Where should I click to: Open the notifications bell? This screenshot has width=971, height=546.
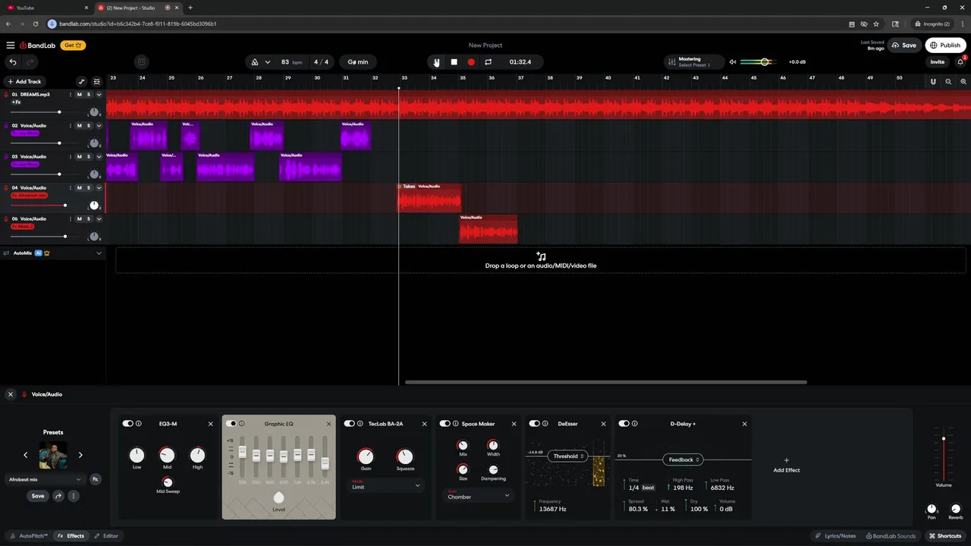click(960, 62)
